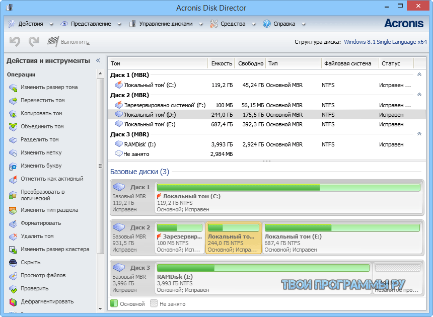Select the Copy volume (Копировать том) icon
Viewport: 433px width, 317px height.
pyautogui.click(x=12, y=113)
